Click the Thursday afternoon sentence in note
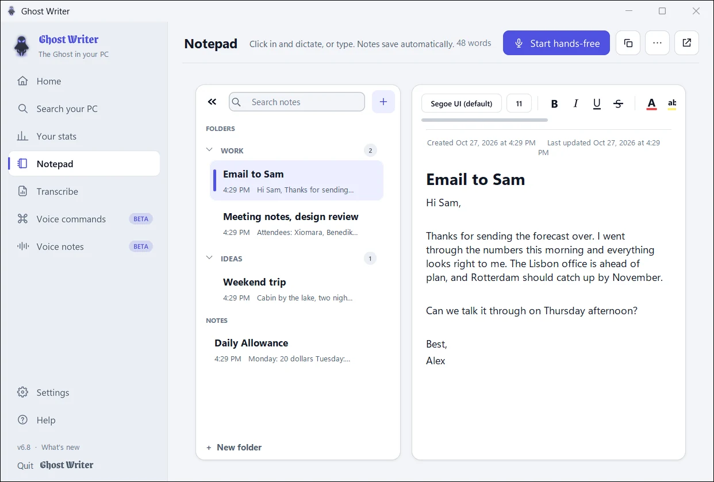This screenshot has height=482, width=714. coord(532,311)
